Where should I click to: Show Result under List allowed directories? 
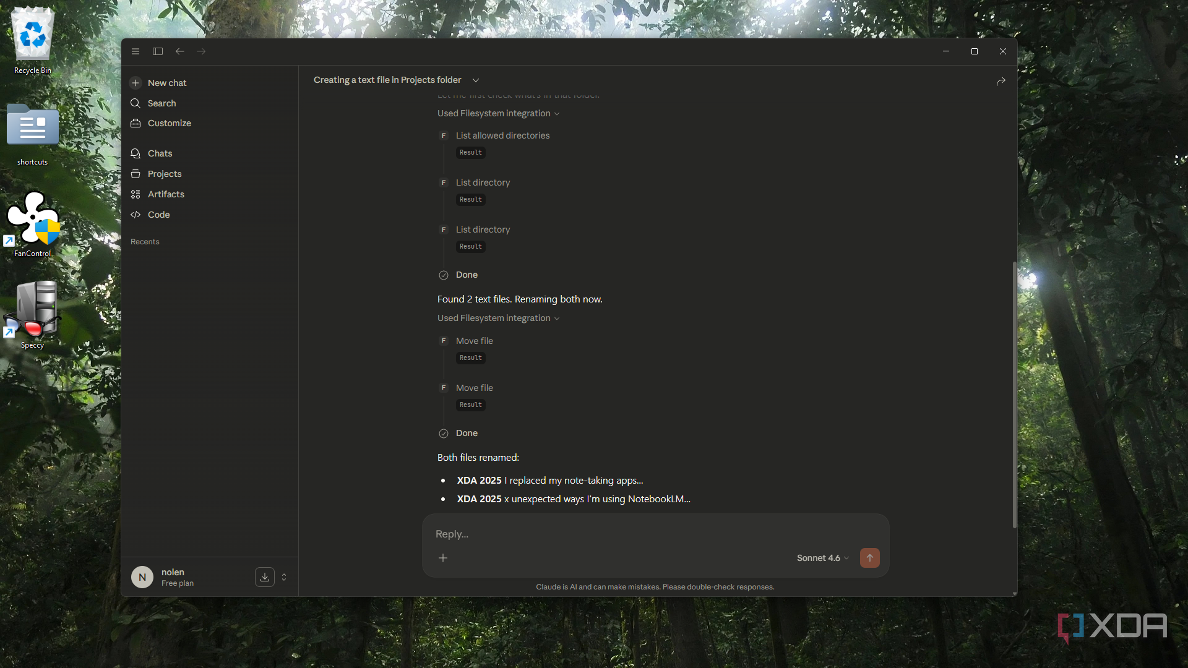coord(471,153)
